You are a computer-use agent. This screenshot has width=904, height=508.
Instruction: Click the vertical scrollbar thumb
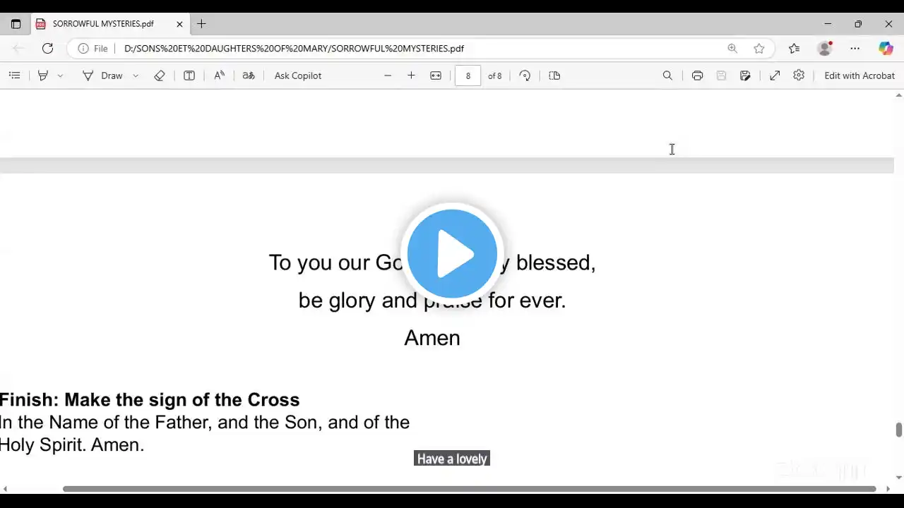[899, 430]
